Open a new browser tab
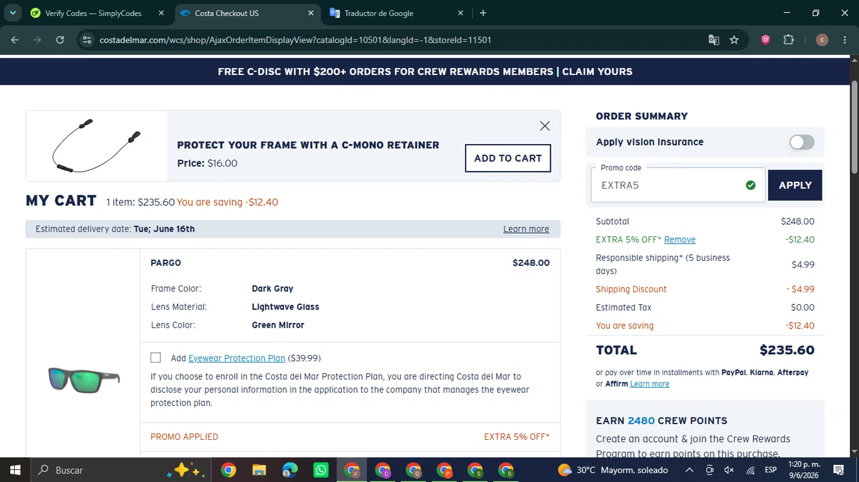Screen dimensions: 859x482 click(483, 13)
